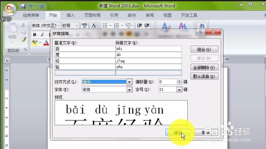Viewport: 266px width, 149px height.
Task: Redo the last action
Action: tap(41, 6)
